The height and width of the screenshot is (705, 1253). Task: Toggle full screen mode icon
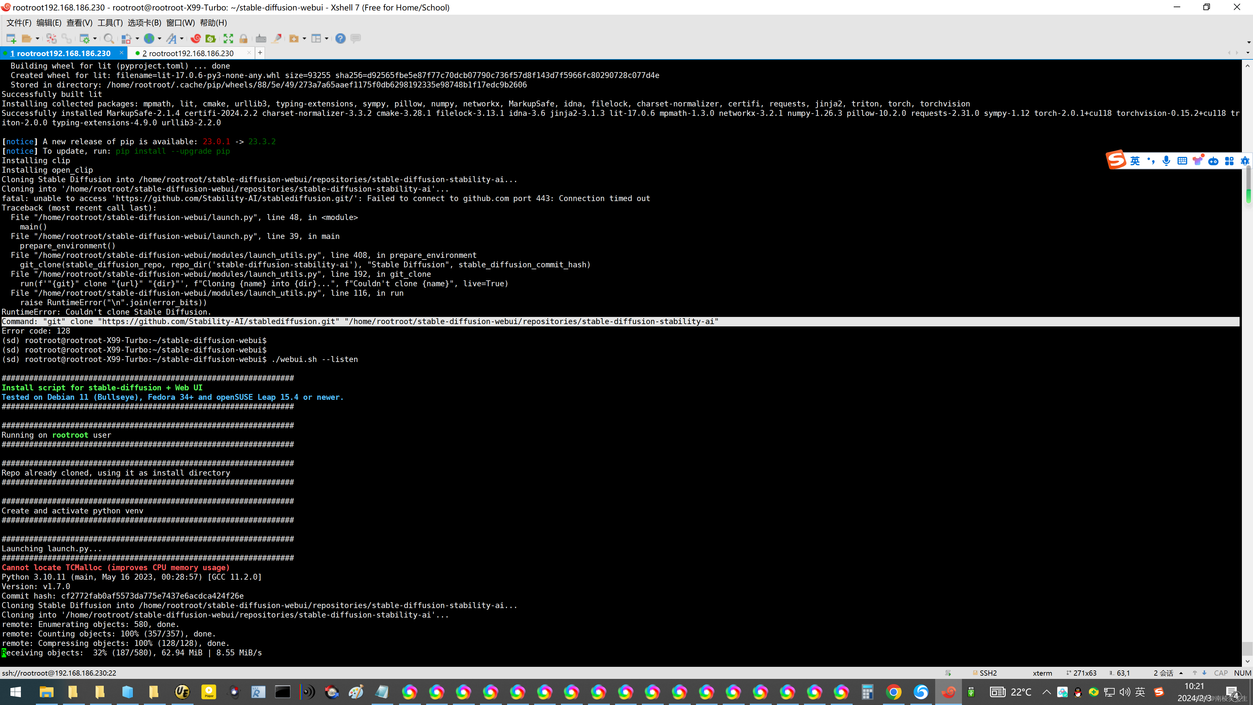[x=228, y=39]
